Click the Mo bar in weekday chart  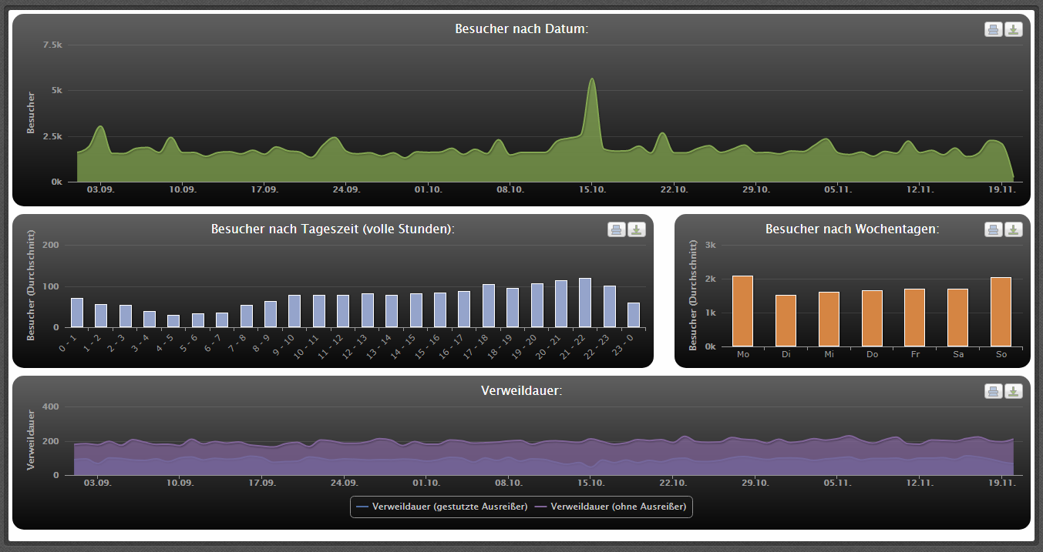point(743,311)
